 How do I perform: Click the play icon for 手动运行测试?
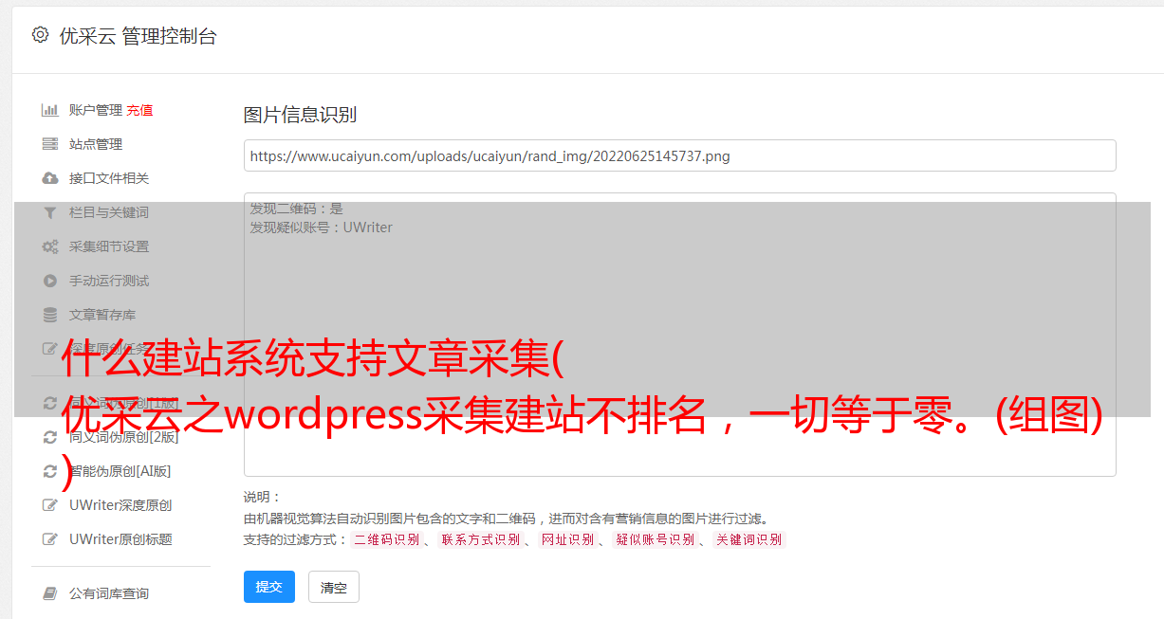(x=49, y=281)
